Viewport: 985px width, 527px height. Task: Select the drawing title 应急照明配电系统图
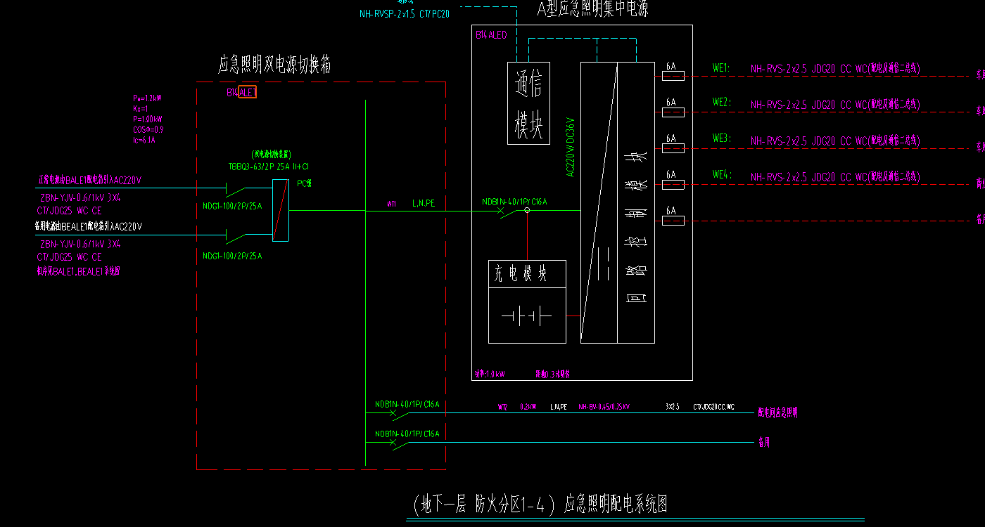615,504
